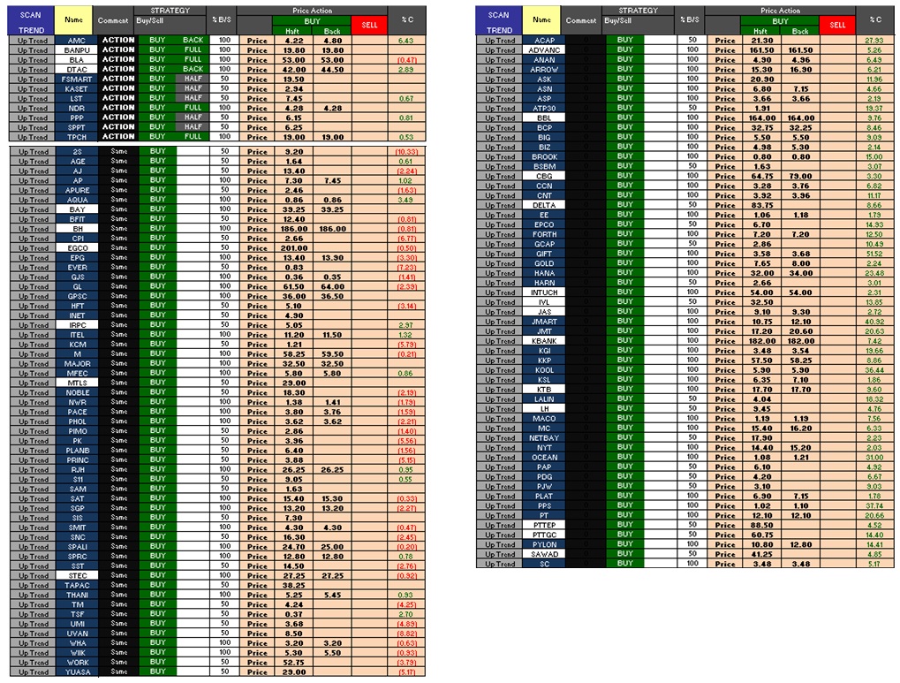Viewport: 900px width, 683px height.
Task: Click GL Back price 64.00
Action: tap(332, 286)
